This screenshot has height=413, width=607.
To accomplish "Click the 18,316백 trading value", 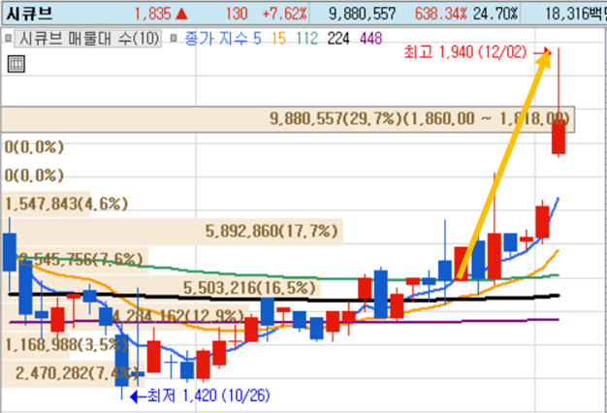I will click(x=576, y=15).
